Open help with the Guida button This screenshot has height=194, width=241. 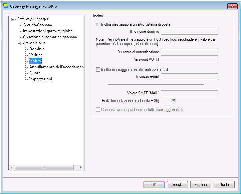[224, 185]
